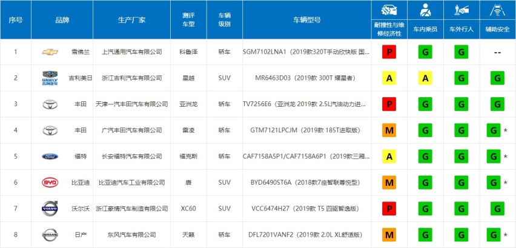Click the crash-durability and repair-economy header icon

pos(389,11)
